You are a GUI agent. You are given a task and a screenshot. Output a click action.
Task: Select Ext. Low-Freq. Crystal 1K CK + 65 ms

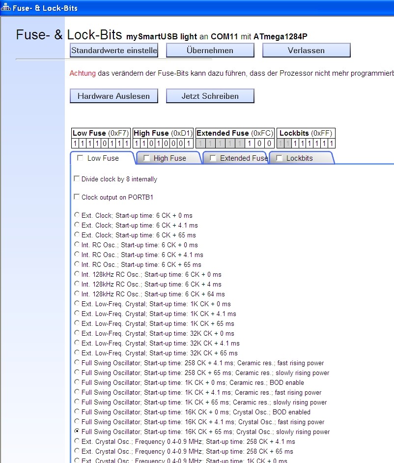(77, 323)
